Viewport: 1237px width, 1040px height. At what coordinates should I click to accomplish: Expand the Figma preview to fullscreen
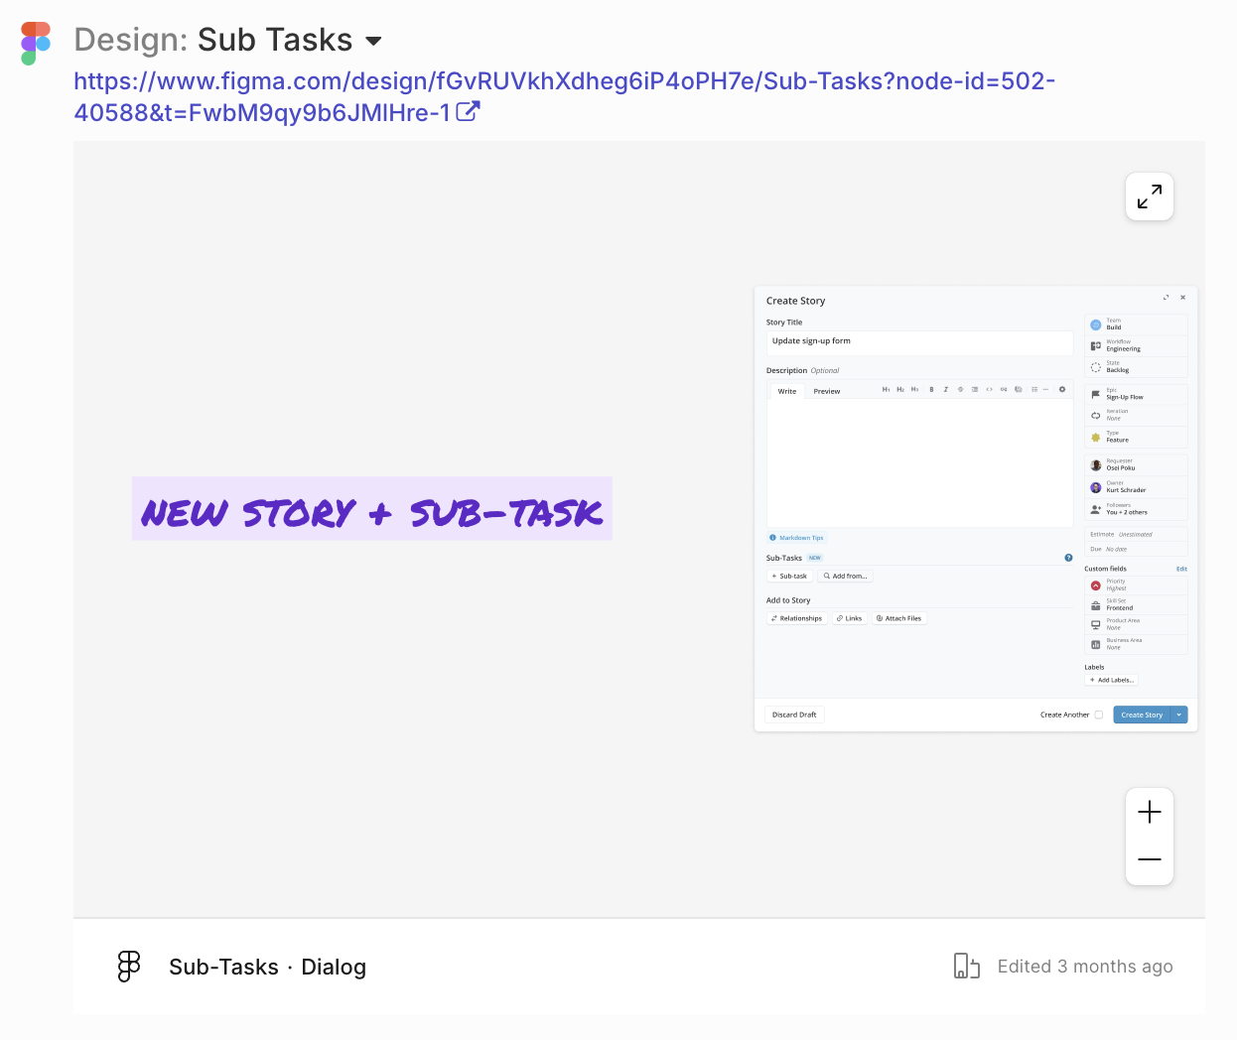click(1150, 196)
